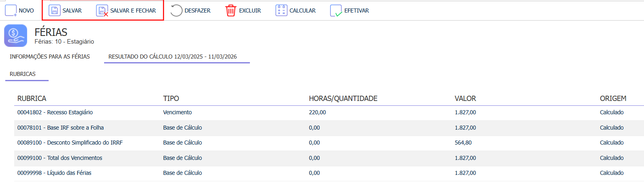644x191 pixels.
Task: Click the Horas/Quantidade column header
Action: [x=343, y=99]
